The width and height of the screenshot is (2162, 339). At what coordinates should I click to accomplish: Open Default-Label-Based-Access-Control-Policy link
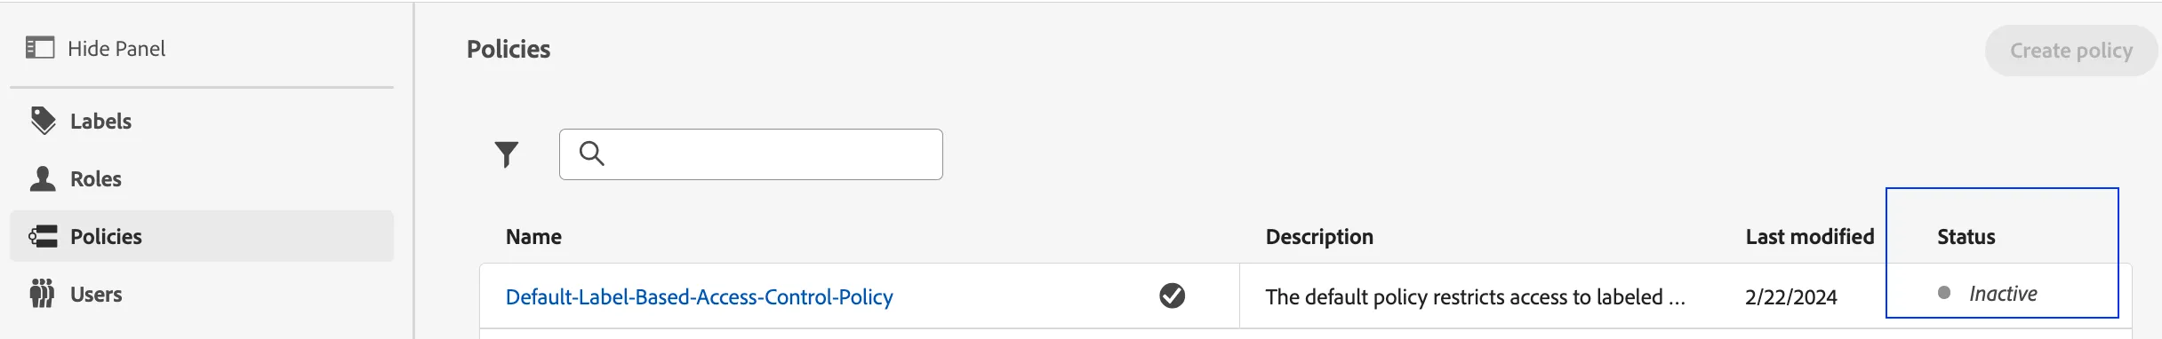click(x=700, y=296)
